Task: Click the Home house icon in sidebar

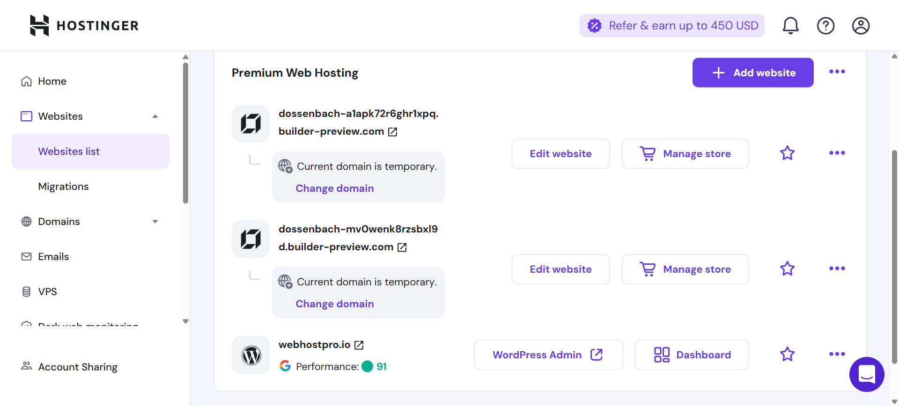Action: point(27,81)
